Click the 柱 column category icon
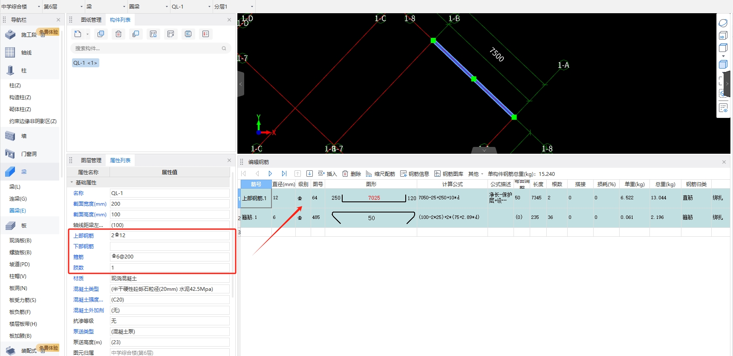Image resolution: width=733 pixels, height=356 pixels. (10, 70)
